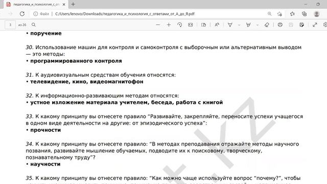
Task: Click the 'Файл' label in address bar
Action: (x=44, y=14)
